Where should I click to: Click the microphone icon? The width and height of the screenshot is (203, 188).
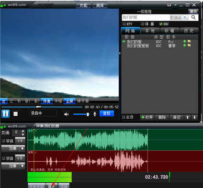click(95, 114)
